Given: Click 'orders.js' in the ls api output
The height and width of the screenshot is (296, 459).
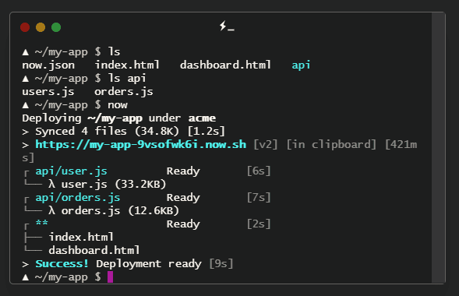Looking at the screenshot, I should point(124,92).
